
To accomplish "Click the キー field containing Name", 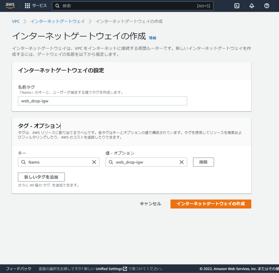I will pos(59,162).
